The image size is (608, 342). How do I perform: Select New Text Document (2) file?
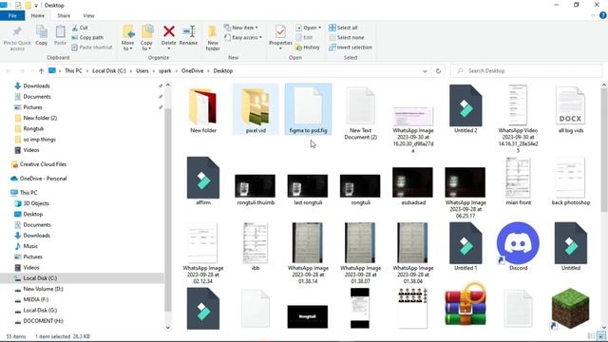click(361, 112)
